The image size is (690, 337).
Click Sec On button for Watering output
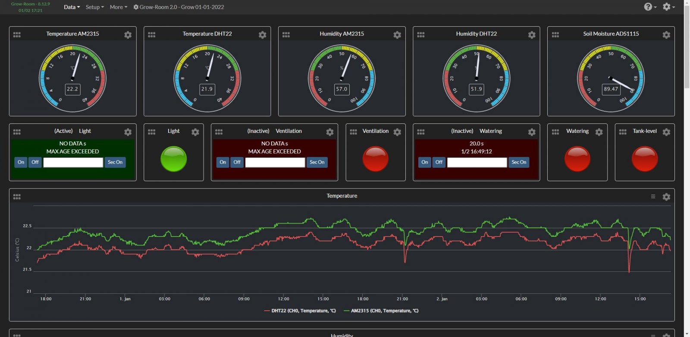[519, 162]
